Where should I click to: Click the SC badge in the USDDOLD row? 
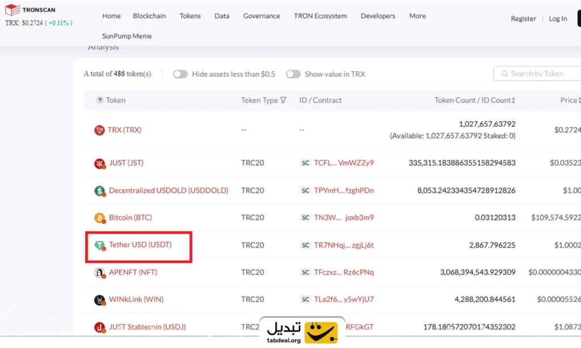point(305,190)
